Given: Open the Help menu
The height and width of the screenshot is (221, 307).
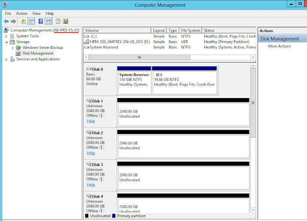Looking at the screenshot, I should click(50, 13).
